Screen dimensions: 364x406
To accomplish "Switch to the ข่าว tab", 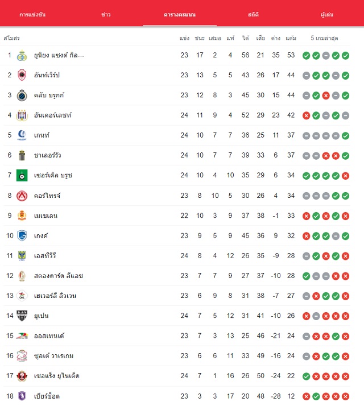I will [106, 15].
